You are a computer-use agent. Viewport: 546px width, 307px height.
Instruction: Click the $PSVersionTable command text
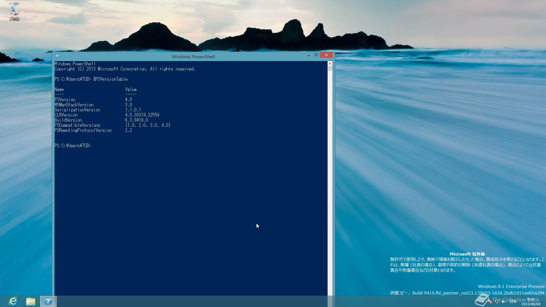point(110,79)
